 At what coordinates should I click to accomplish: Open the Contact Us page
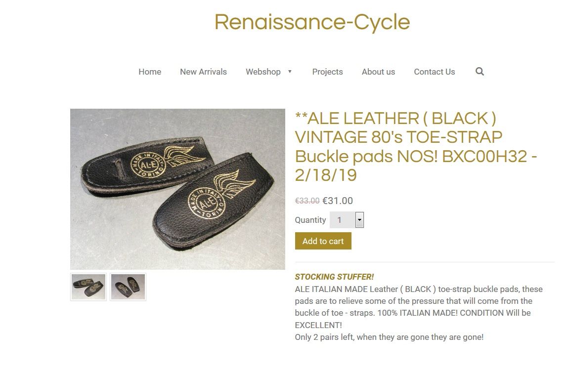click(x=434, y=72)
